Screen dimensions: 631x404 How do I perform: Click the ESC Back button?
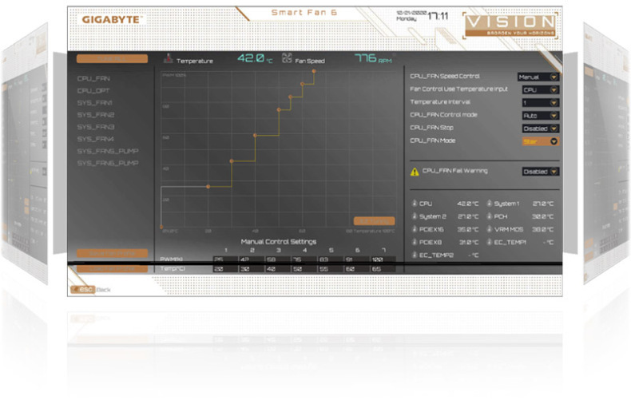click(x=91, y=289)
